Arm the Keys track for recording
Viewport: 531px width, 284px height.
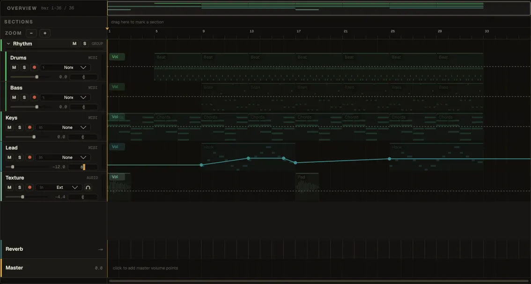tap(29, 127)
